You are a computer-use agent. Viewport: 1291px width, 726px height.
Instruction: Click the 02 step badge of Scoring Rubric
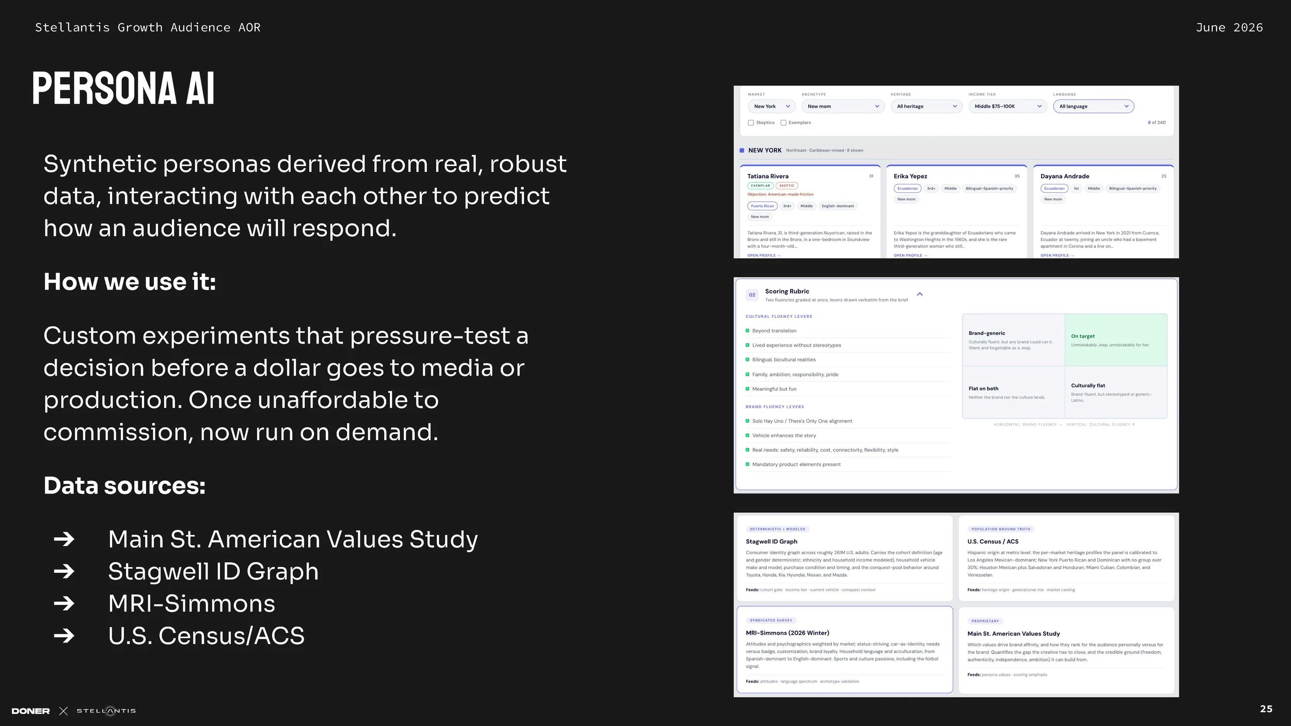[x=752, y=295]
